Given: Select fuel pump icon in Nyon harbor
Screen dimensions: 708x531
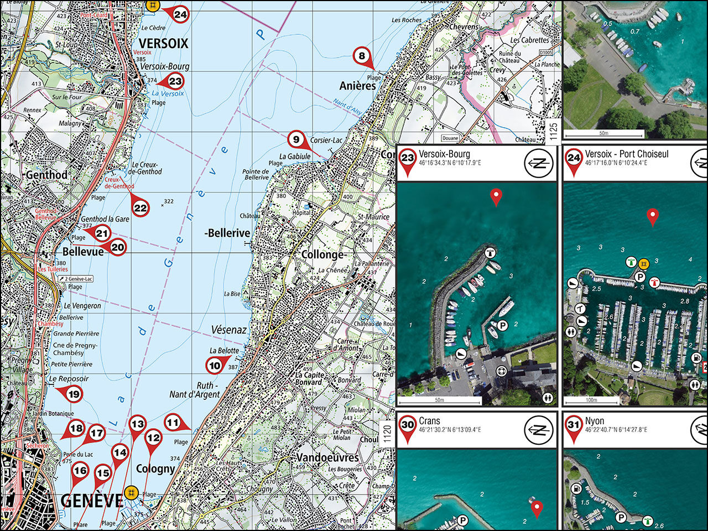Looking at the screenshot, I should [x=577, y=488].
